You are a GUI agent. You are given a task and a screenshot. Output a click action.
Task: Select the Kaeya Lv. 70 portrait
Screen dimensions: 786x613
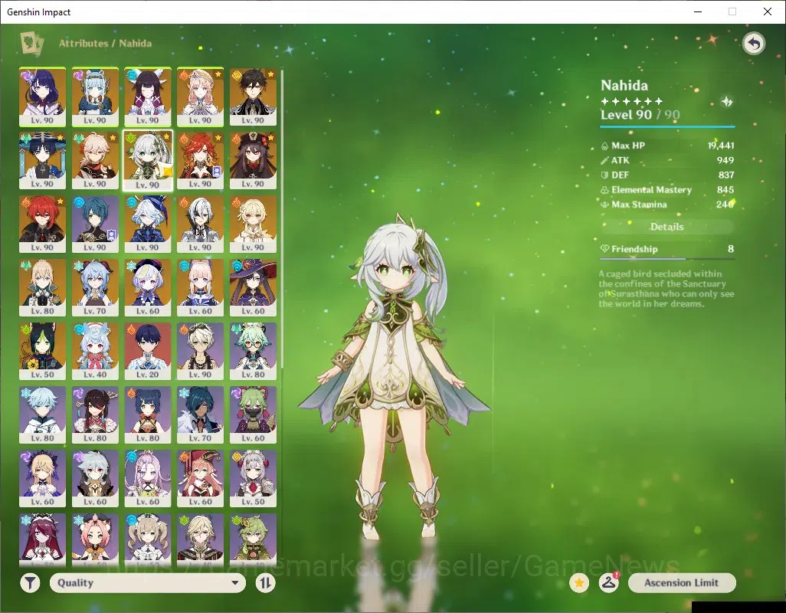[x=201, y=415]
